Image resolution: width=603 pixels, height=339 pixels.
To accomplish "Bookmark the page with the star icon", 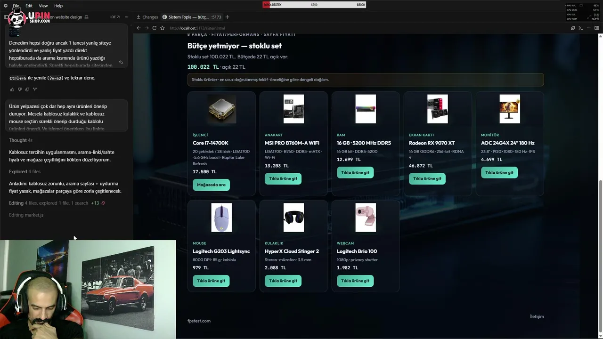I will tap(163, 28).
